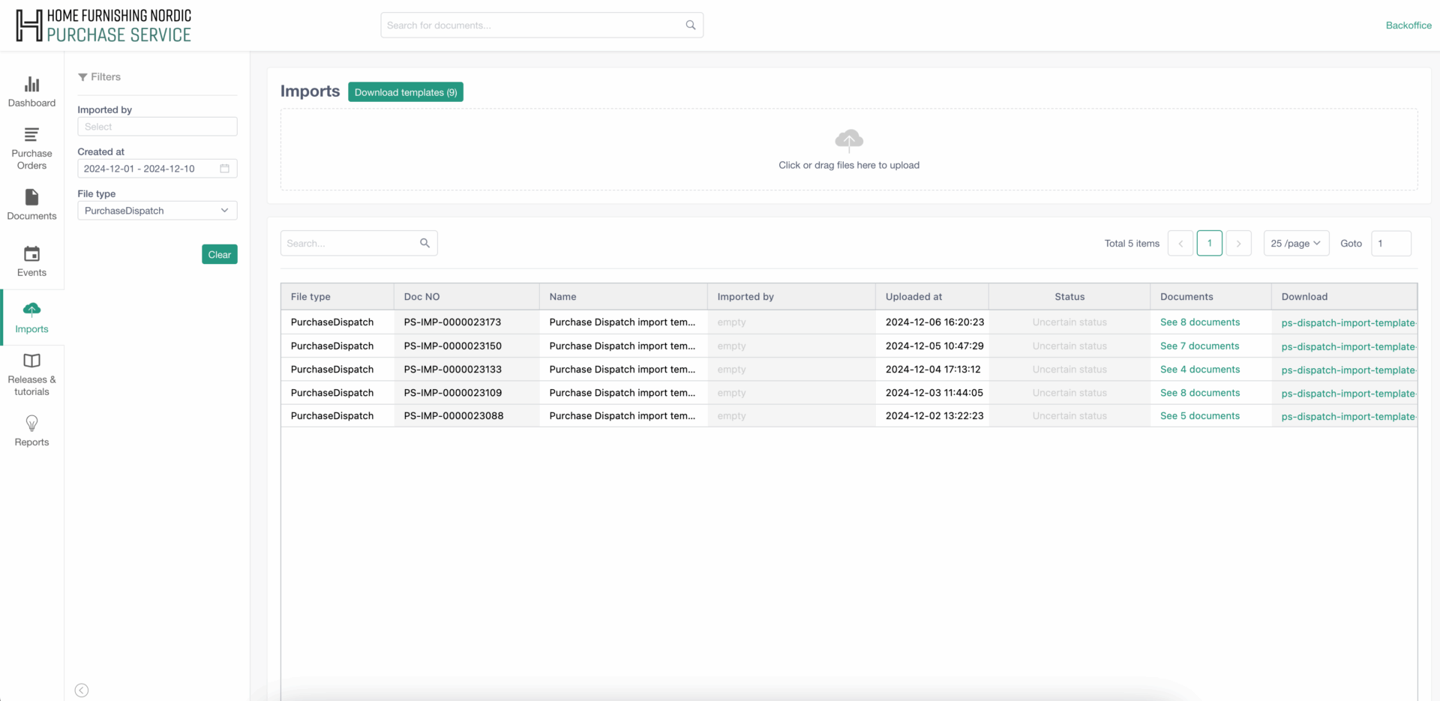Click page 1 pagination button
1440x701 pixels.
pos(1210,243)
